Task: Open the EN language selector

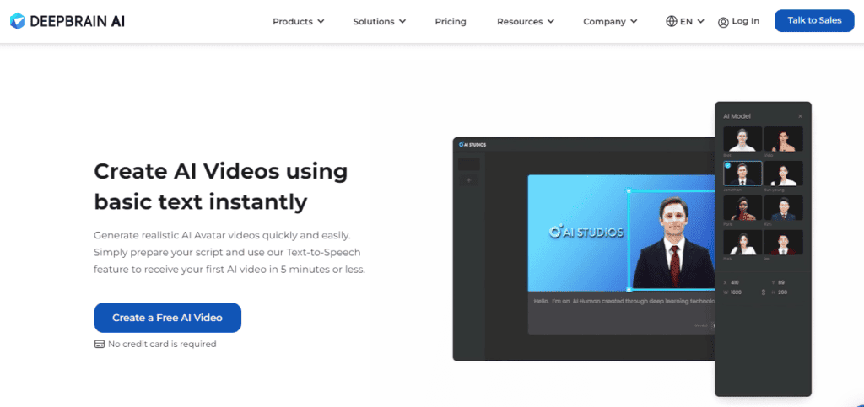Action: [685, 21]
